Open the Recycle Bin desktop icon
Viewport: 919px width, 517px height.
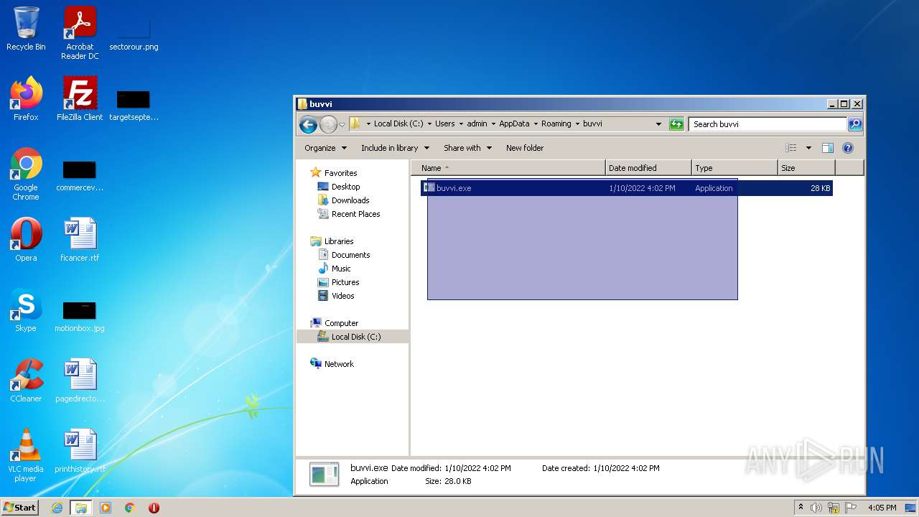pos(26,29)
